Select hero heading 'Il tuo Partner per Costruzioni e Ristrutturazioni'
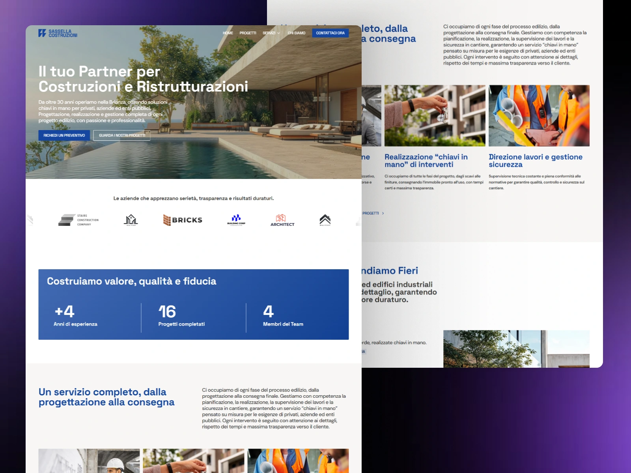This screenshot has height=473, width=631. pos(143,79)
